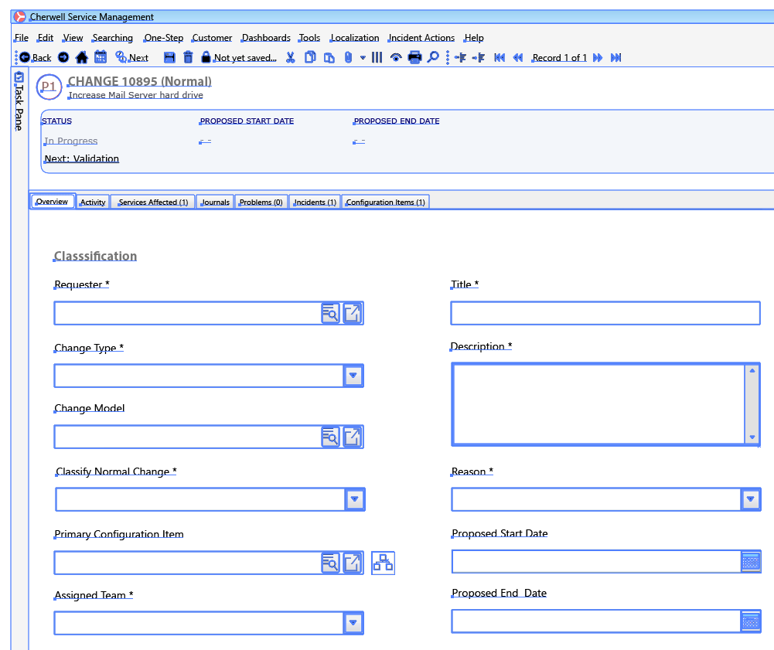This screenshot has width=774, height=650.
Task: Click the lock icon beside Not yet saved
Action: (206, 57)
